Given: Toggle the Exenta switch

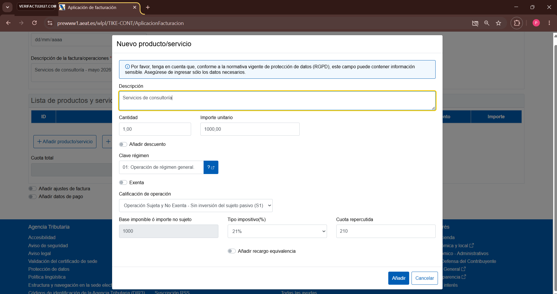Looking at the screenshot, I should click(x=123, y=183).
